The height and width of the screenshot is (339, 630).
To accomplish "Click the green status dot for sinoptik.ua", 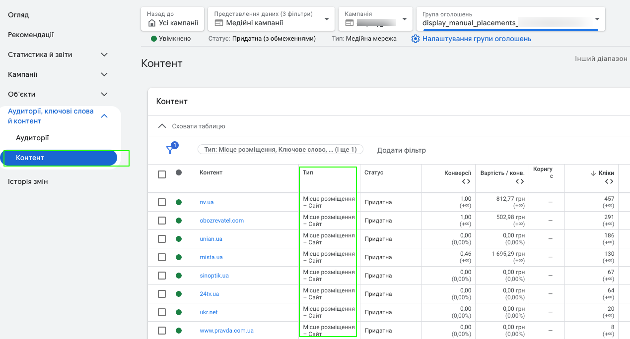I will click(x=179, y=276).
